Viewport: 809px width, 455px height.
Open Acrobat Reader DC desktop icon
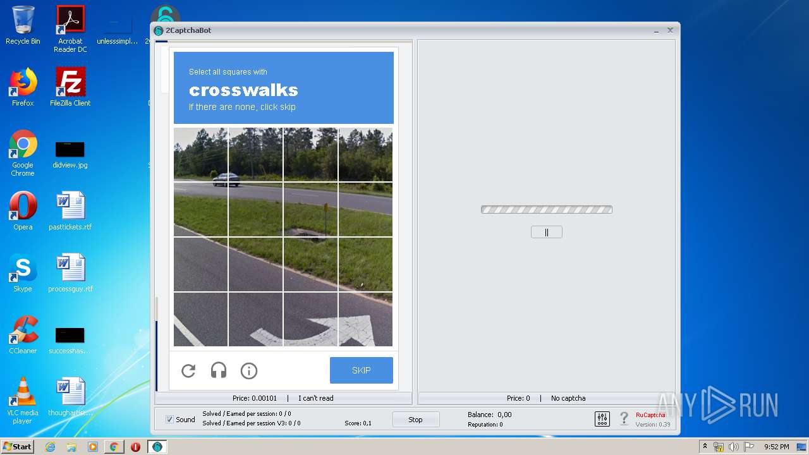click(x=70, y=29)
